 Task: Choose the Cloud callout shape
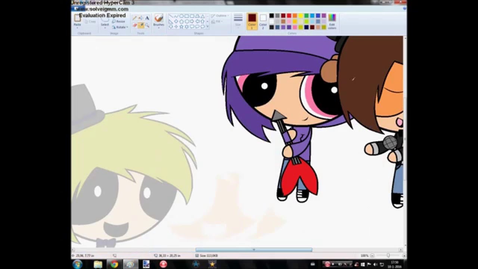(x=202, y=27)
